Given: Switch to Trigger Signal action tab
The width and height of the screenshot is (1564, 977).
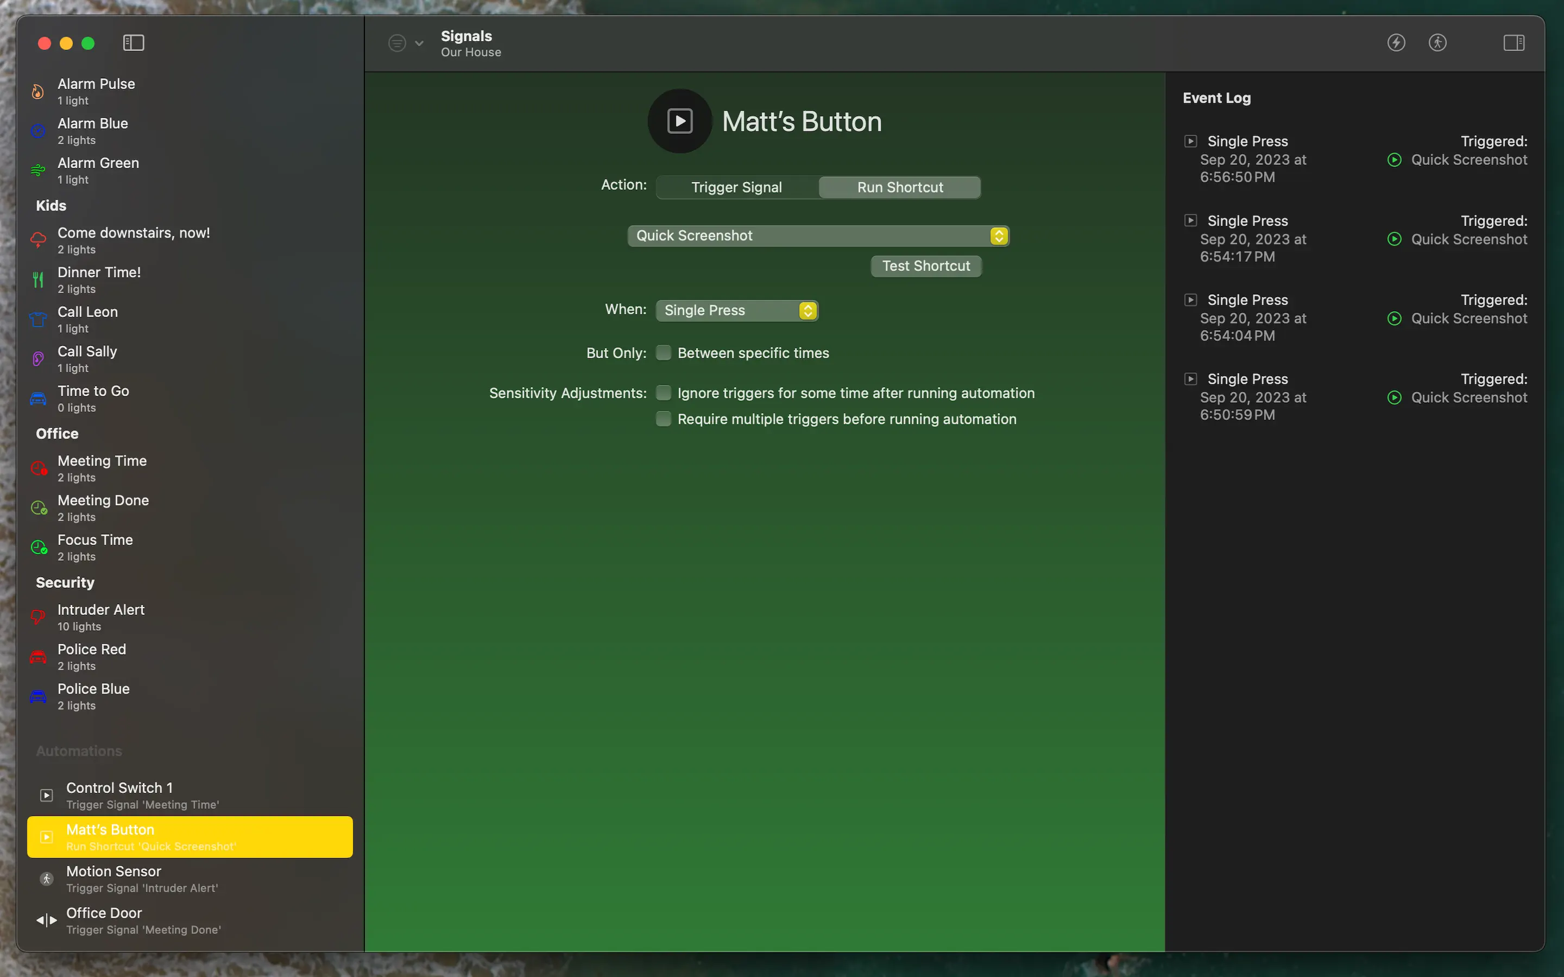Looking at the screenshot, I should (736, 187).
